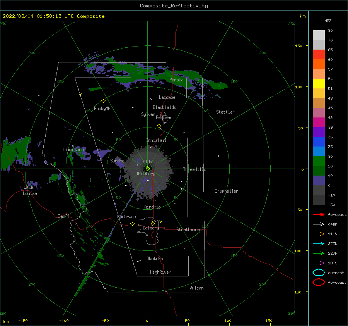Click the Strathmore city label
The width and height of the screenshot is (348, 326).
(x=188, y=229)
